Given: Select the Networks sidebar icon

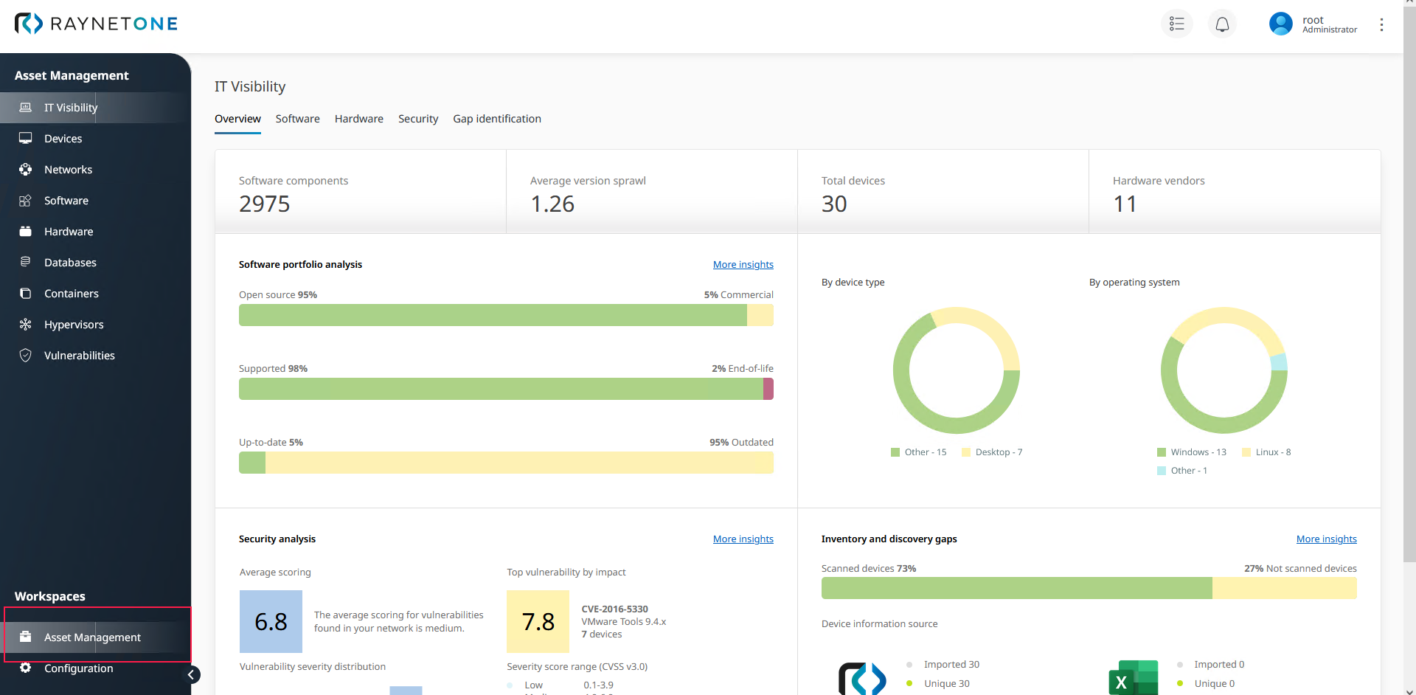Looking at the screenshot, I should click(26, 170).
